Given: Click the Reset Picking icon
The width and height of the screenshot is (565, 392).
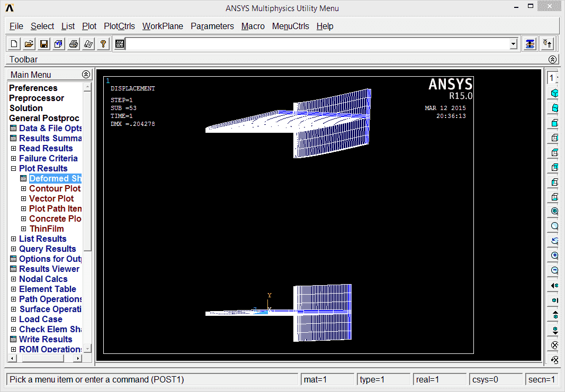Looking at the screenshot, I should [548, 44].
